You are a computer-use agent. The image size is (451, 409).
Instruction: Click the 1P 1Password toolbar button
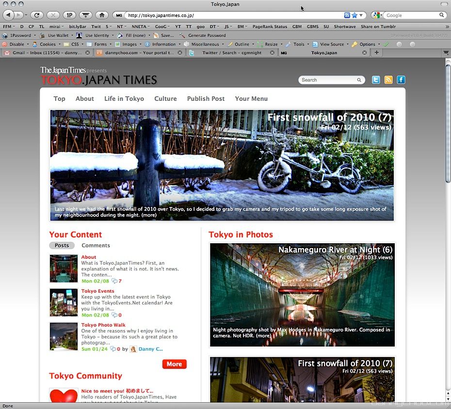(69, 16)
